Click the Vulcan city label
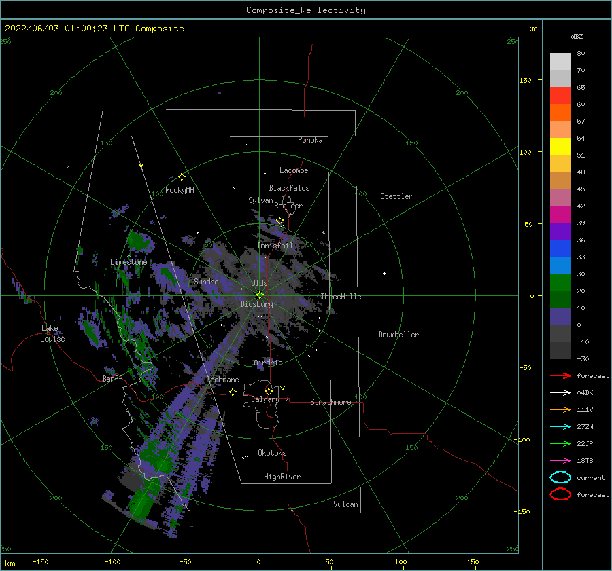Screen dimensions: 612x571 click(x=346, y=504)
